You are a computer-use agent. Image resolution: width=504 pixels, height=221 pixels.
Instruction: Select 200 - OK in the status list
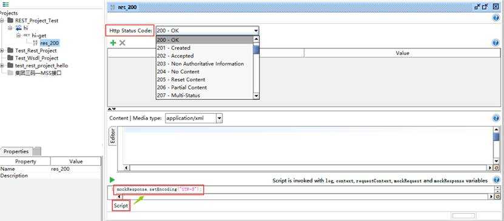click(204, 40)
